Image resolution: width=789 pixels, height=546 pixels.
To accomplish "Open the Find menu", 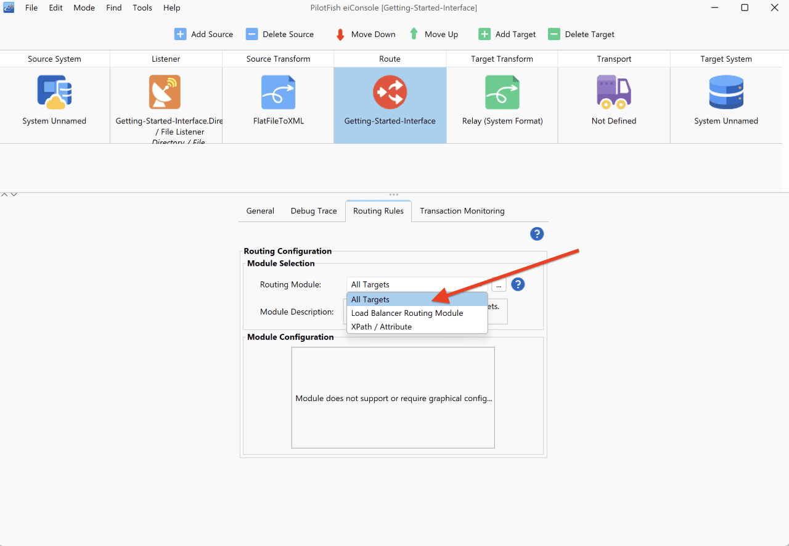I will click(x=114, y=8).
